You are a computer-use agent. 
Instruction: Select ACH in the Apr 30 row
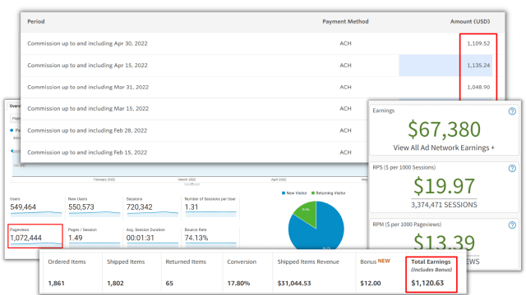[x=345, y=43]
